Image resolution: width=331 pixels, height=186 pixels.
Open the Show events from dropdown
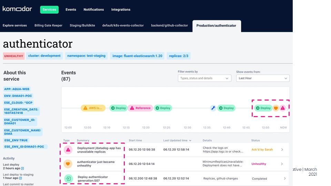coord(263,78)
